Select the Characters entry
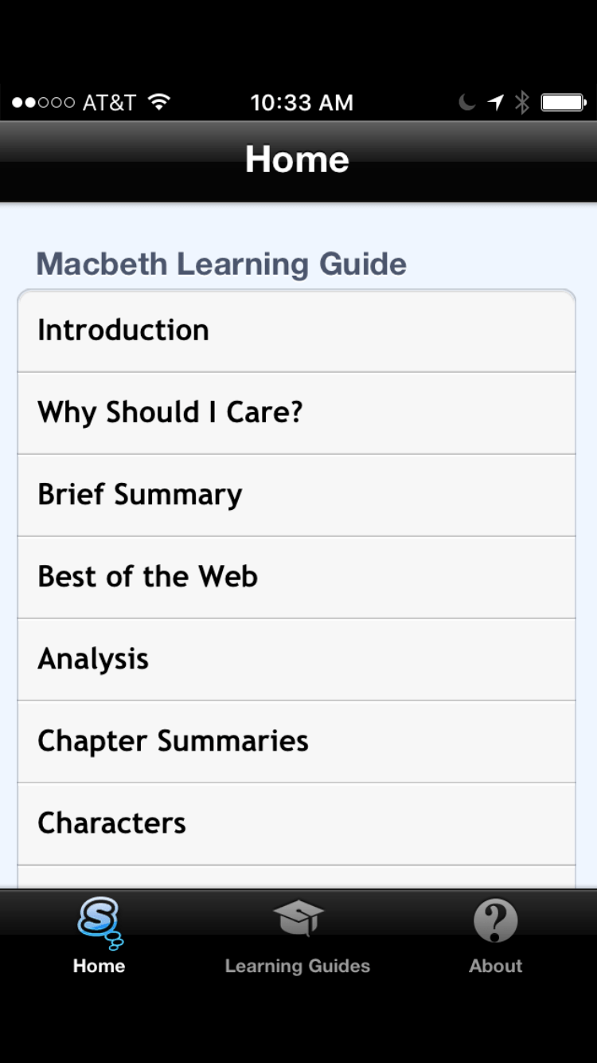This screenshot has height=1063, width=597. (x=296, y=823)
